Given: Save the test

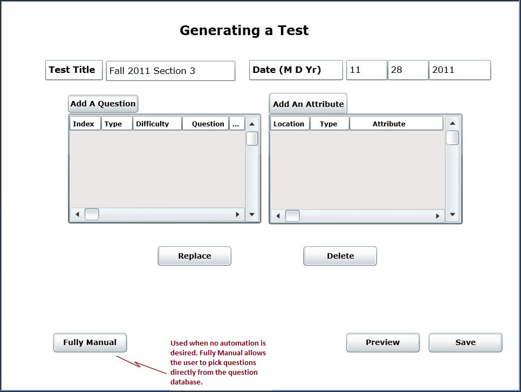Looking at the screenshot, I should click(465, 342).
